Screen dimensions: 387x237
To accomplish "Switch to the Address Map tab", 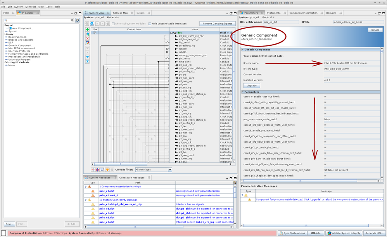I will click(x=120, y=13).
